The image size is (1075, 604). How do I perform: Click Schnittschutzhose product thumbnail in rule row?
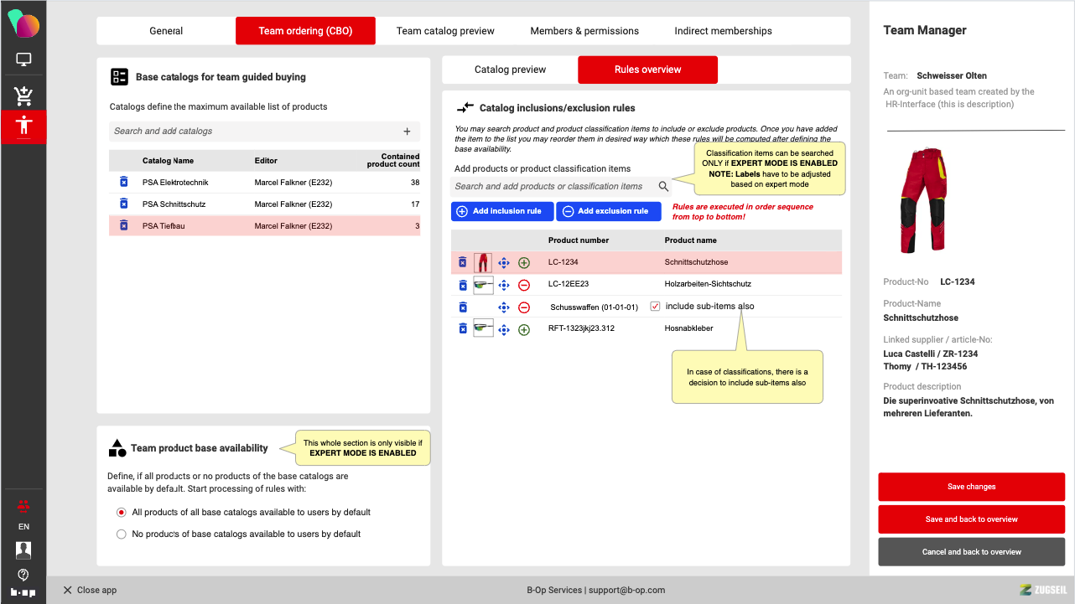click(483, 263)
